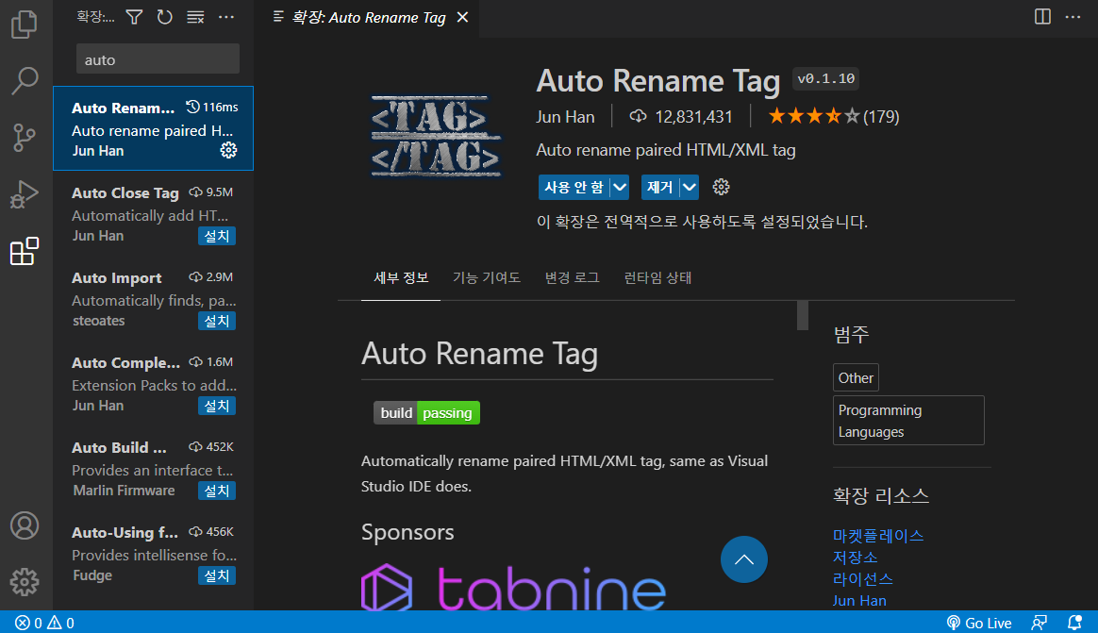Click publisher name Jun Han in header
The image size is (1098, 633).
coord(565,117)
